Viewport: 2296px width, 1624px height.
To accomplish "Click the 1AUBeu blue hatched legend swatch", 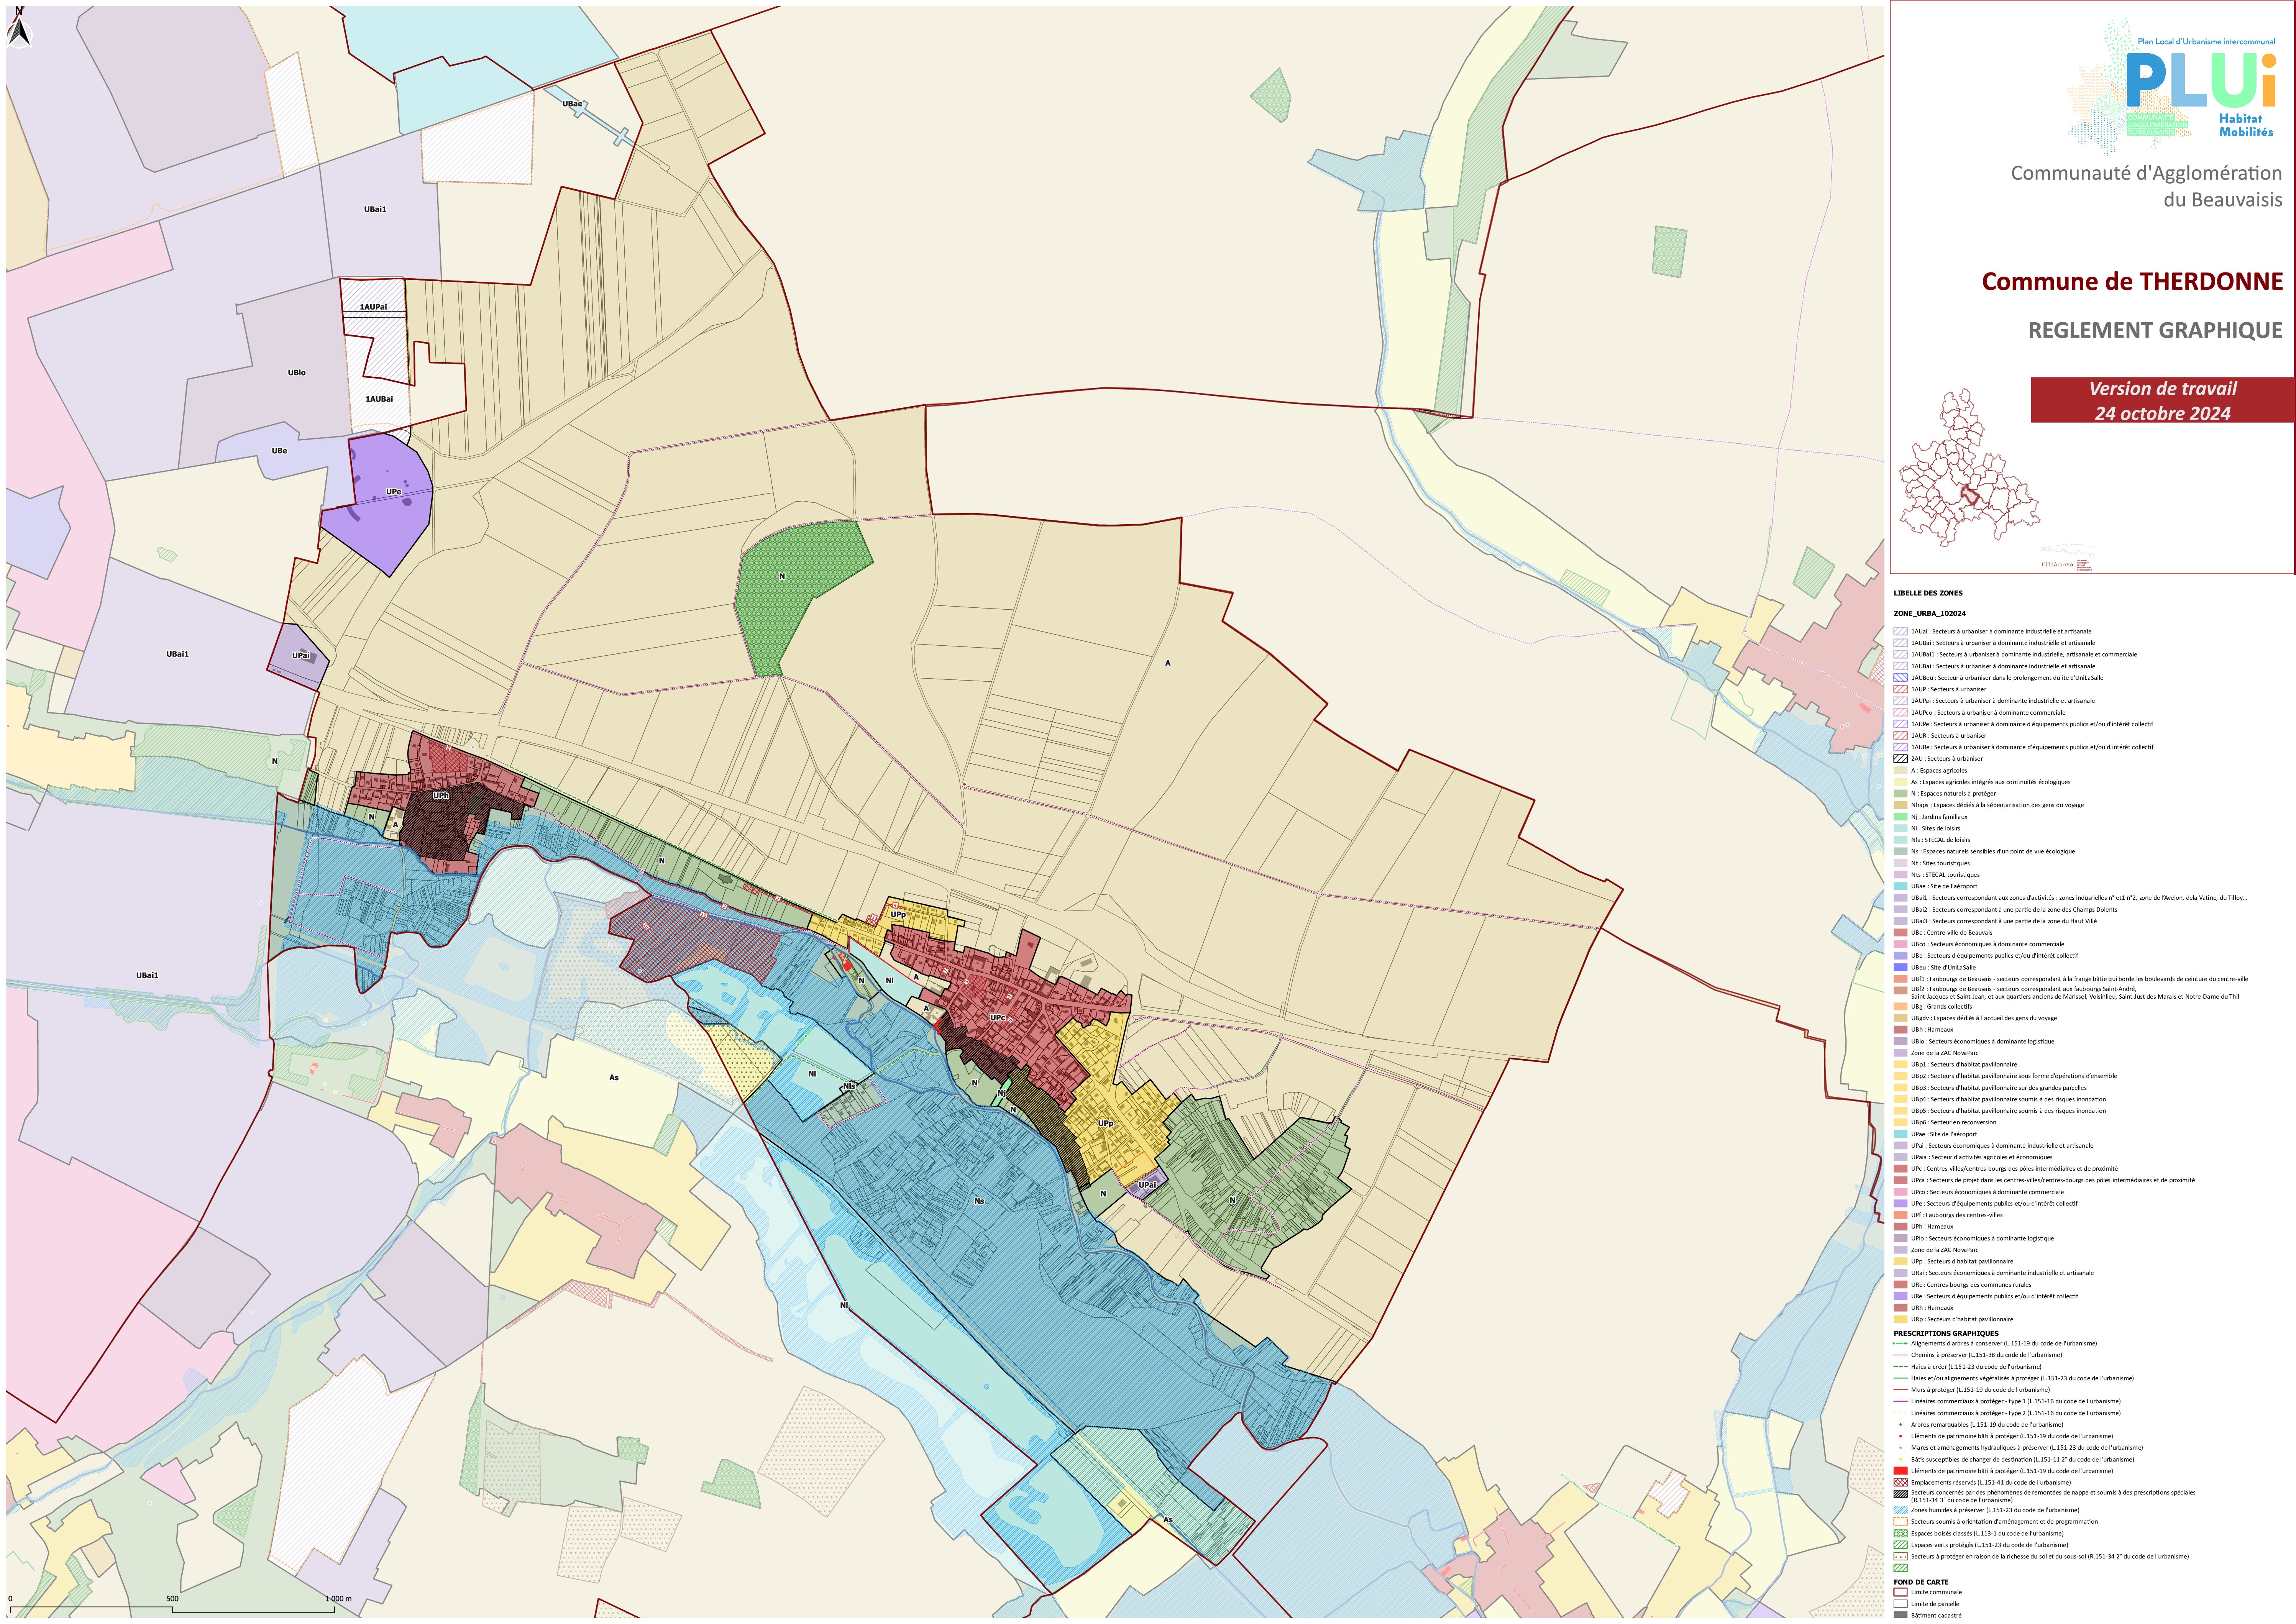I will [1900, 678].
